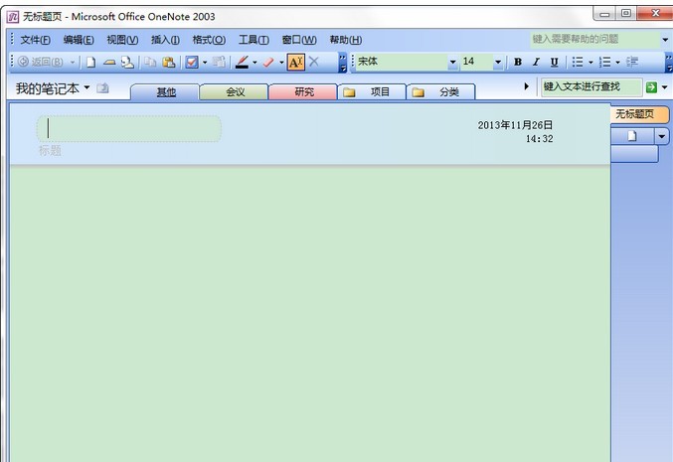Activate the text selection tool
673x462 pixels.
[296, 63]
